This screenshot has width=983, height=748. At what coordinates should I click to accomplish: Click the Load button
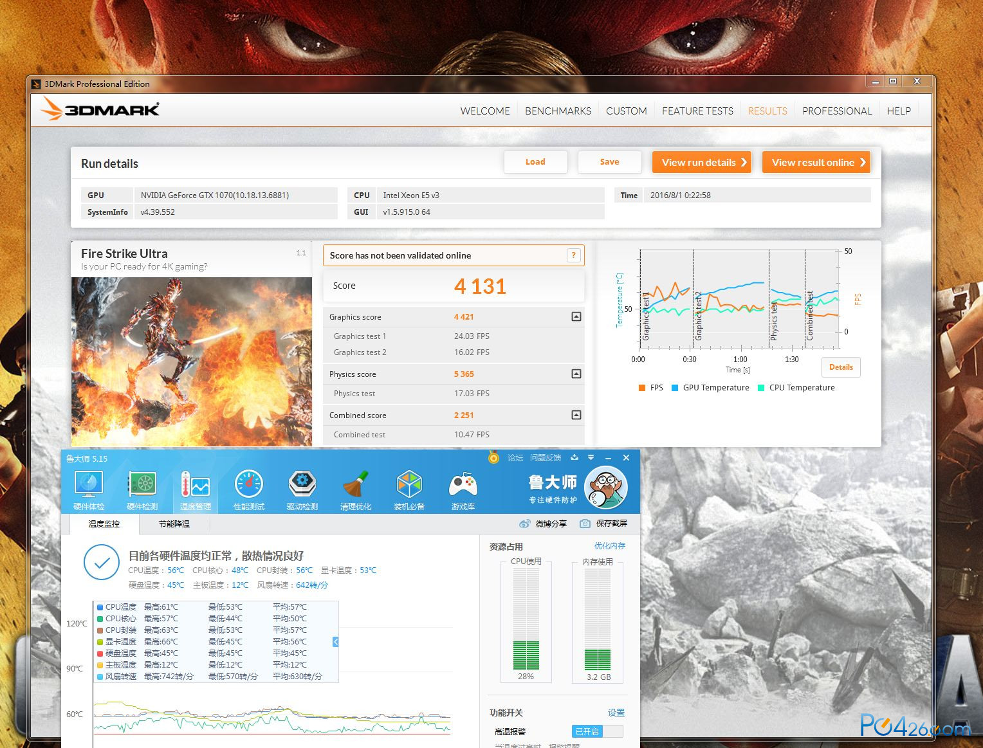(535, 162)
